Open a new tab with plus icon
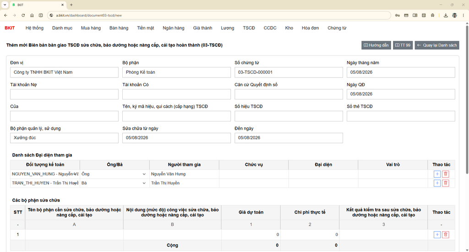This screenshot has width=469, height=252. pyautogui.click(x=71, y=5)
